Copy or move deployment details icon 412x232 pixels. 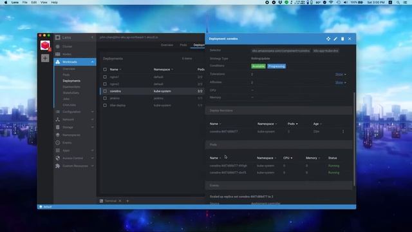click(x=328, y=39)
